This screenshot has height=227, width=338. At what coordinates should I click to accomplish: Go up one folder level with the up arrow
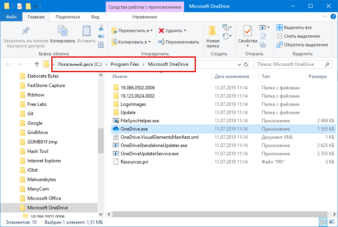pos(37,64)
